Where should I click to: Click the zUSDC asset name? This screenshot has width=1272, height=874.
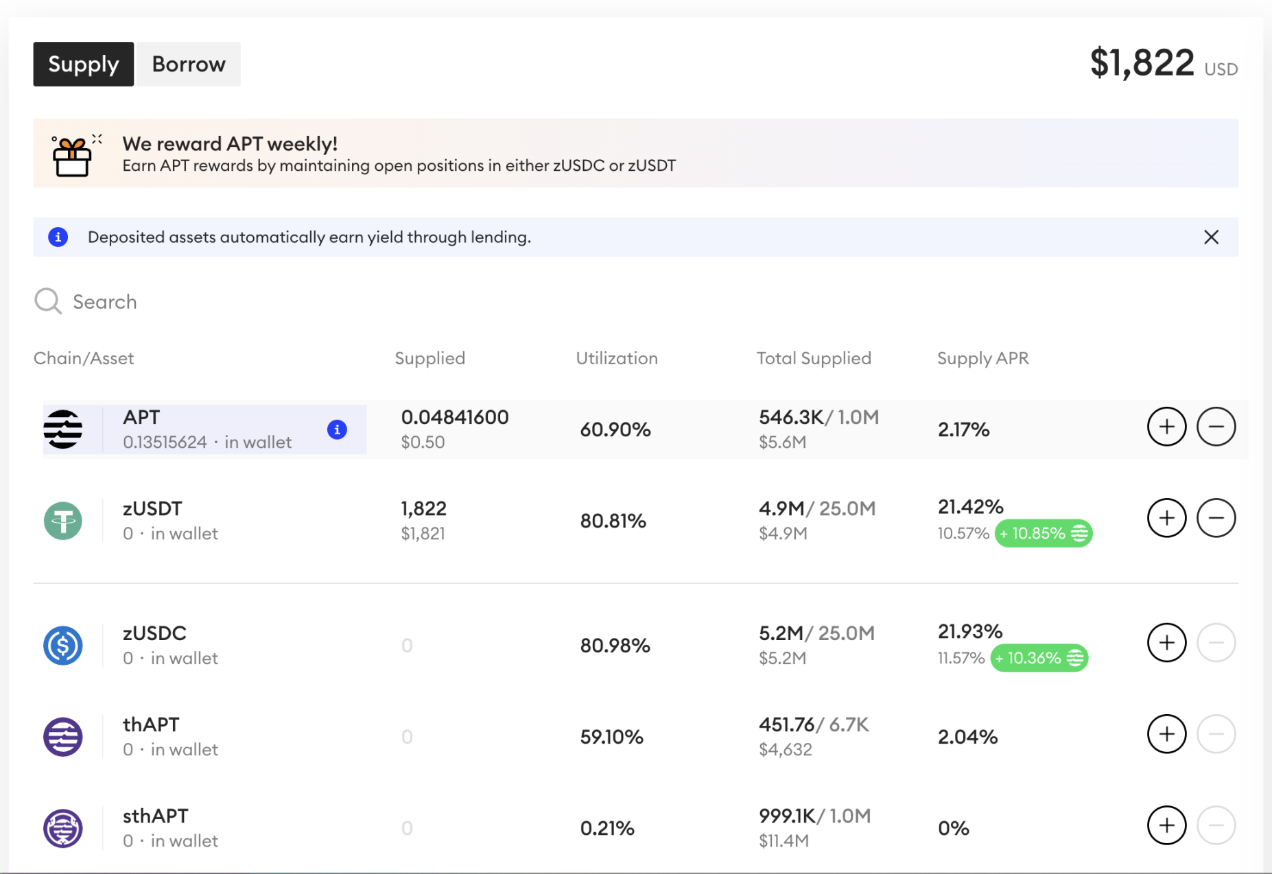[x=154, y=633]
